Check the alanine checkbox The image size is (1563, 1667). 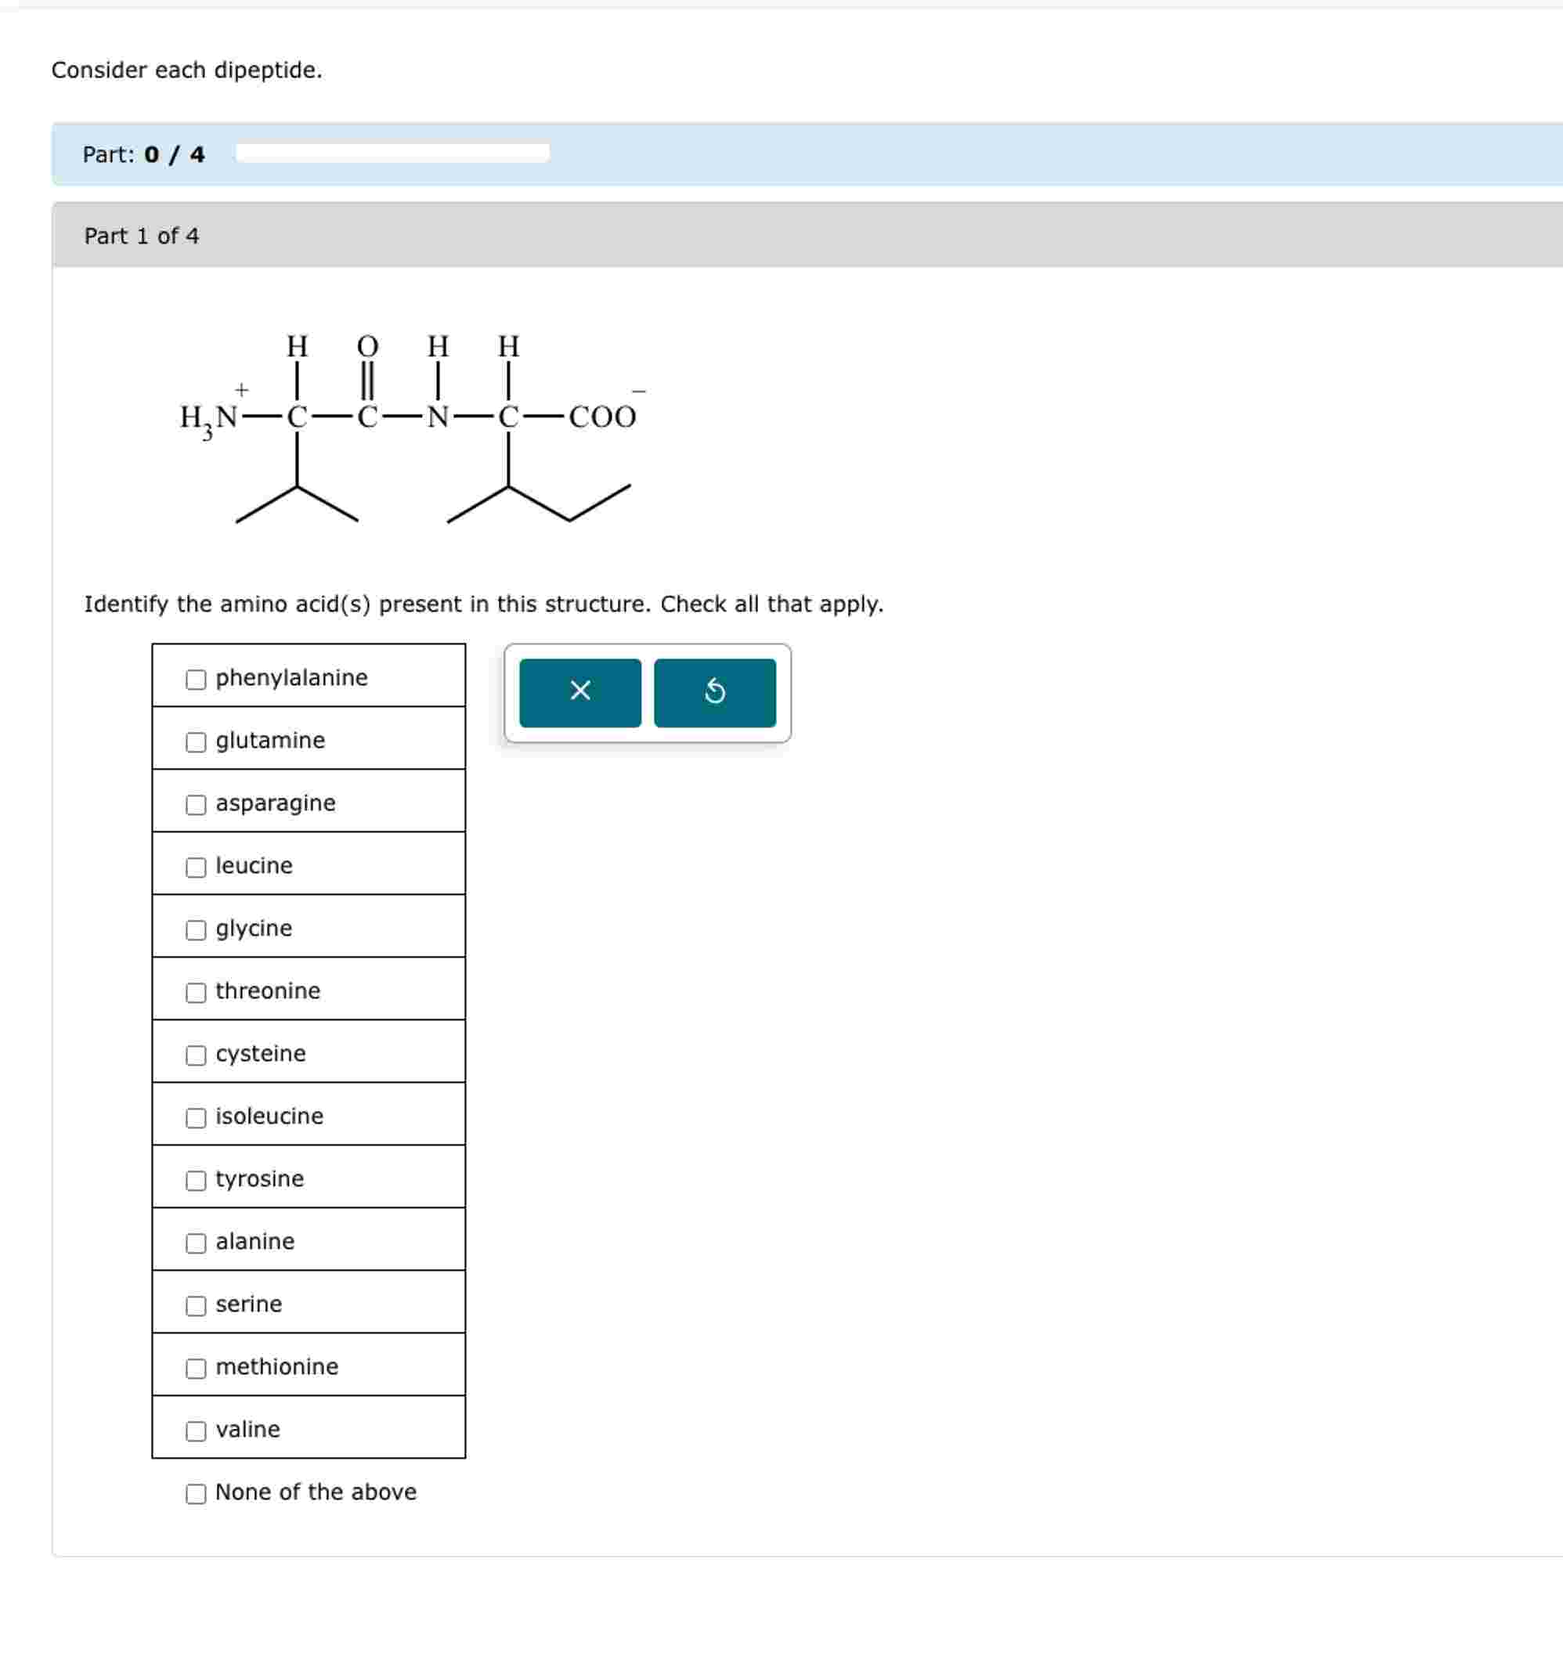tap(196, 1243)
